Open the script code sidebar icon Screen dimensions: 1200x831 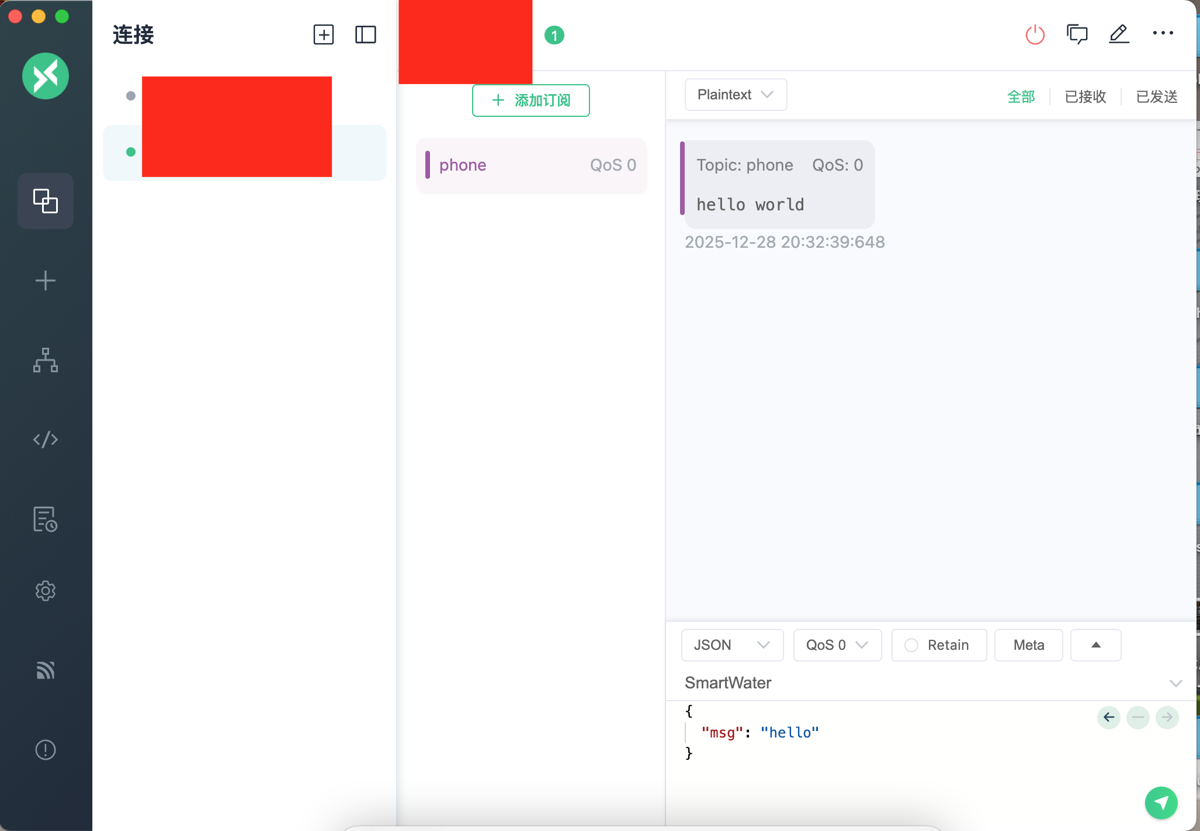pyautogui.click(x=46, y=439)
